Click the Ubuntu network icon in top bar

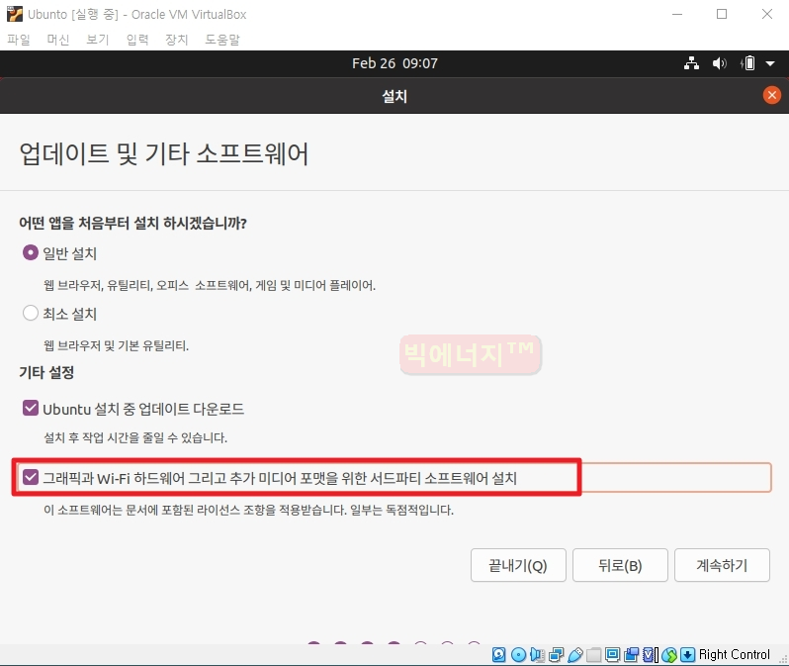(x=691, y=63)
